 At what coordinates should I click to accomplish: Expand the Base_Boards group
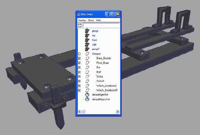(79, 58)
